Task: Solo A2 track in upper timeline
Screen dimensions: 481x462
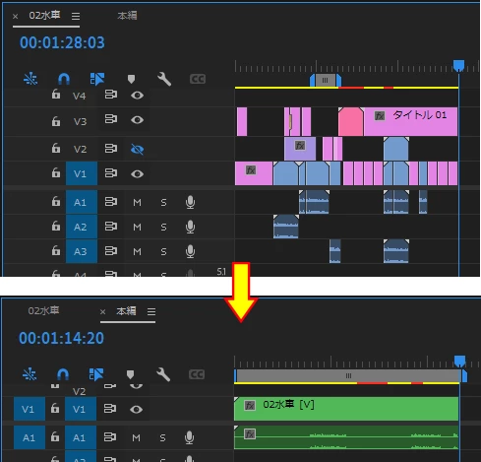Action: (163, 227)
